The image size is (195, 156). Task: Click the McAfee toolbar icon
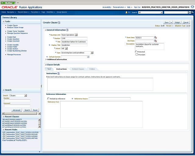(8, 3)
